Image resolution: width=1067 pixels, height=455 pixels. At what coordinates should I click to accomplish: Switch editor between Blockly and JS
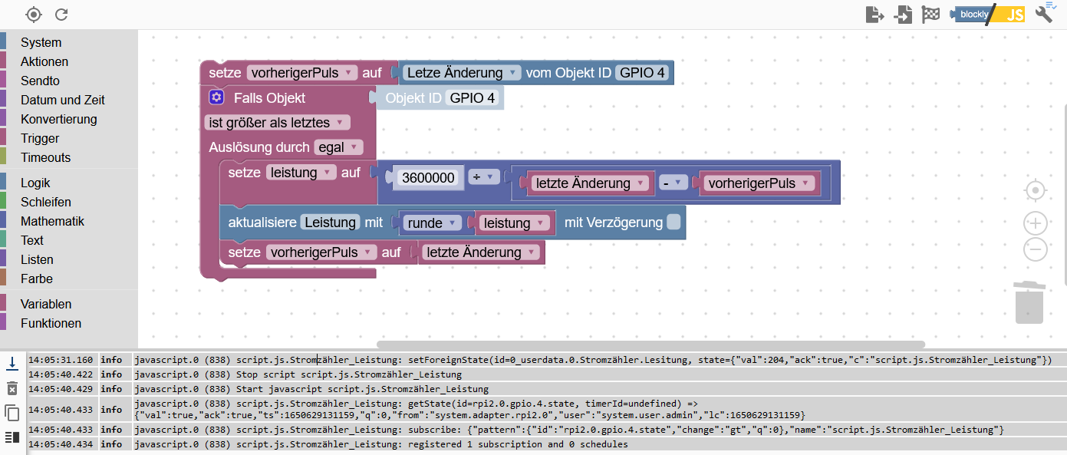987,14
